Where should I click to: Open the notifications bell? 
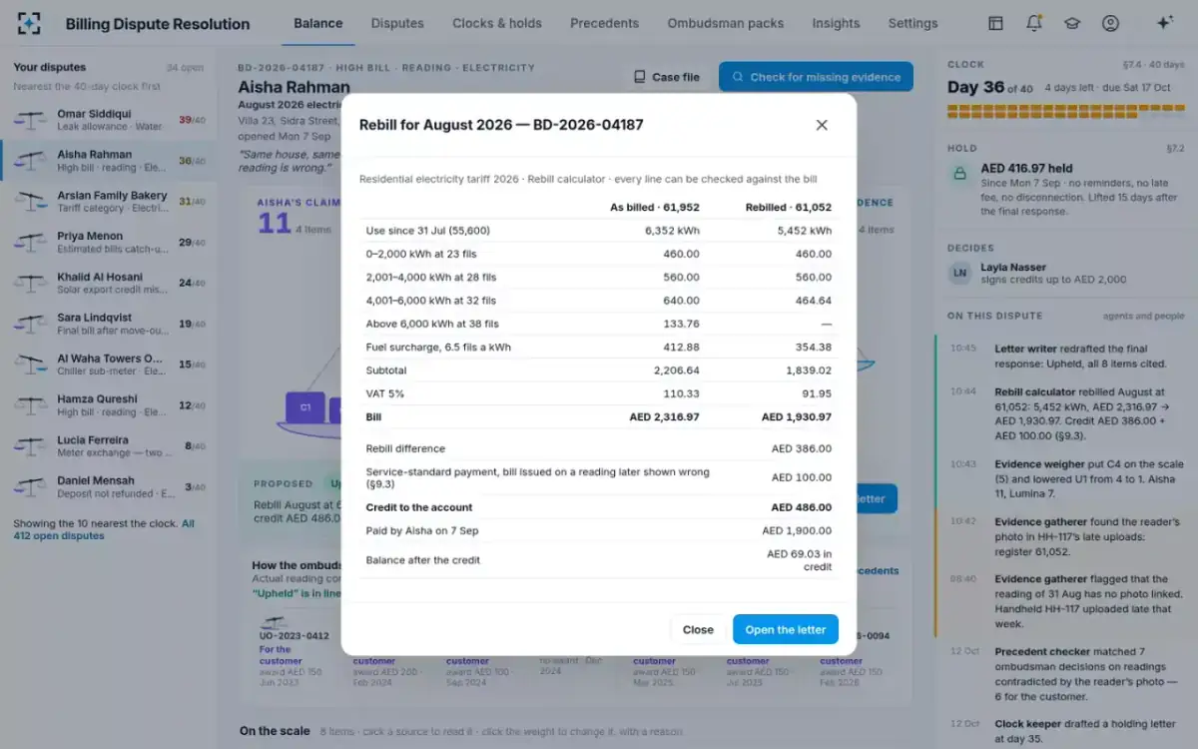point(1034,23)
